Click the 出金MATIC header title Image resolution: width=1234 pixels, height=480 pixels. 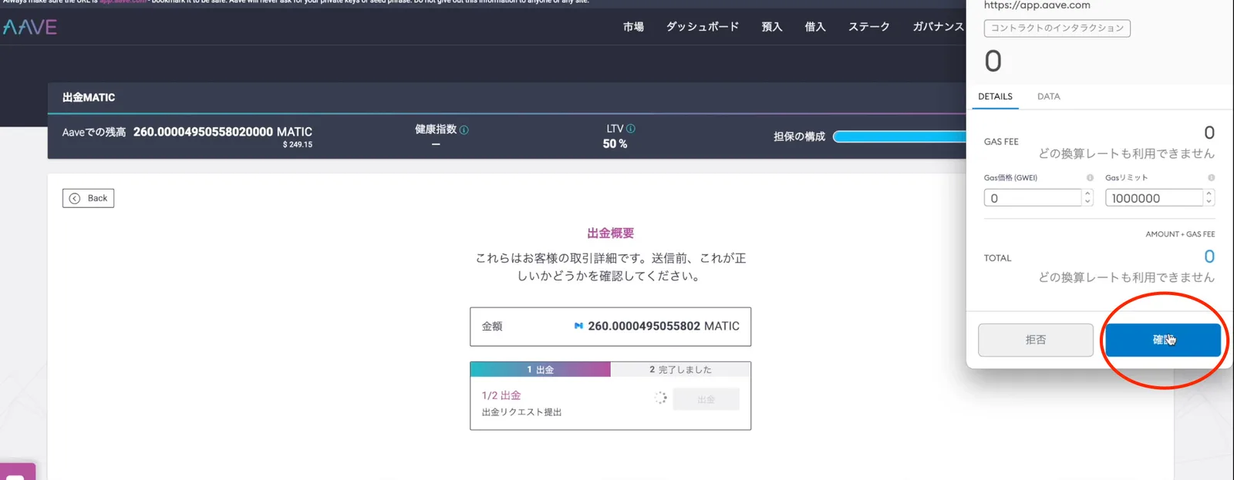(89, 98)
